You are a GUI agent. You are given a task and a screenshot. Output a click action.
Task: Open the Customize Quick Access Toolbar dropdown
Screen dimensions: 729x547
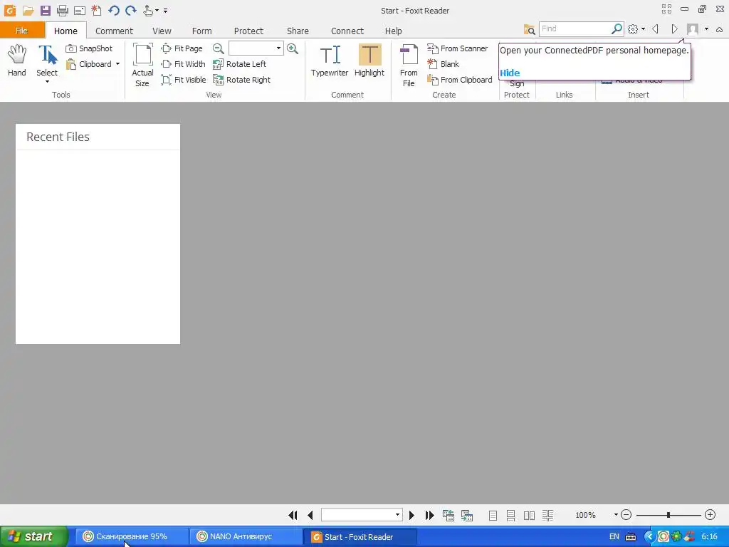[165, 10]
